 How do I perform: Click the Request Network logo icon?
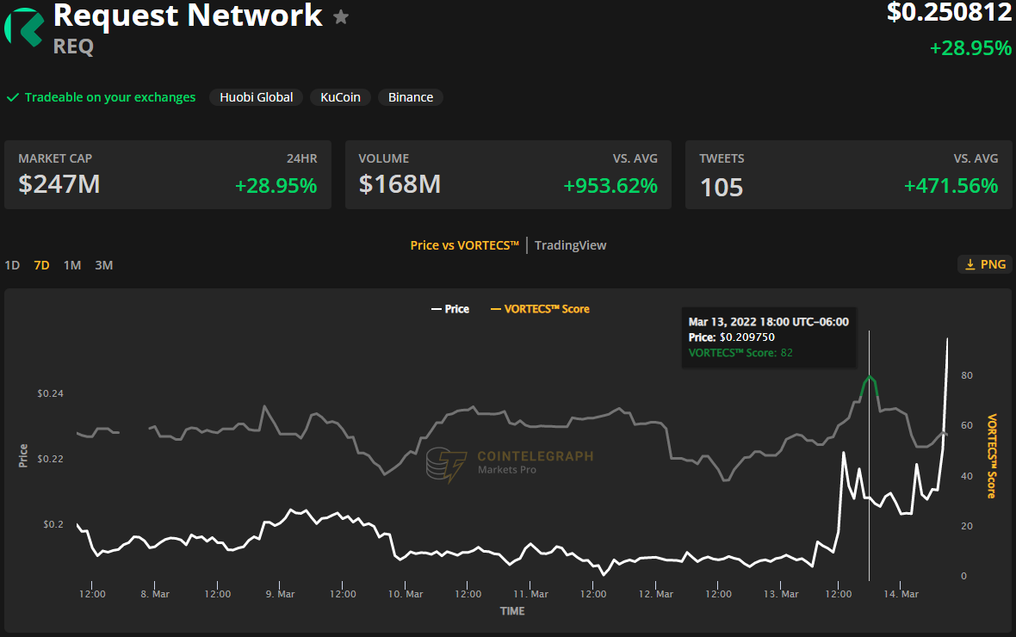[x=23, y=26]
